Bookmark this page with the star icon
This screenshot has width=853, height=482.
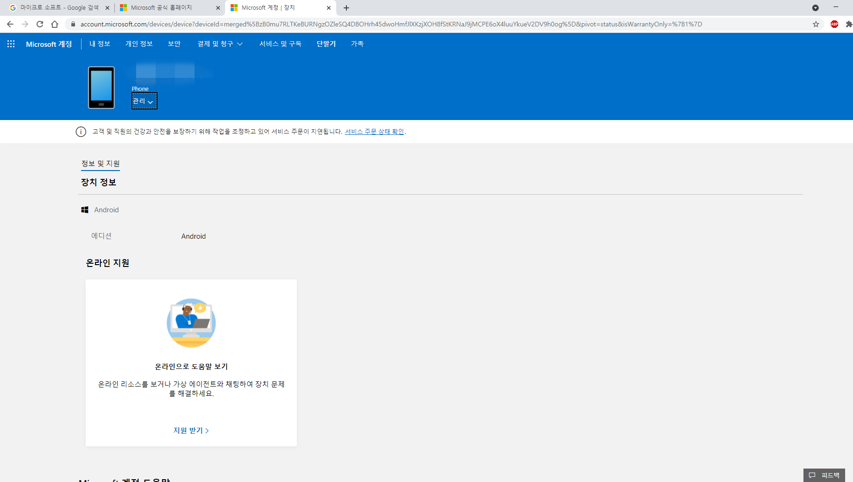tap(816, 24)
